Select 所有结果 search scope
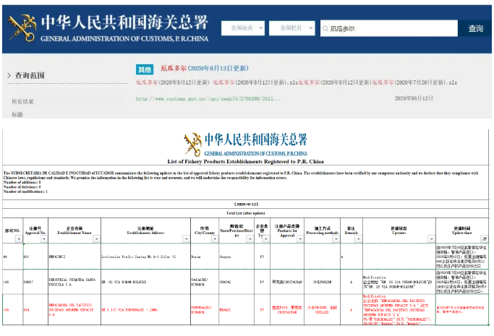The height and width of the screenshot is (336, 494). pos(22,102)
